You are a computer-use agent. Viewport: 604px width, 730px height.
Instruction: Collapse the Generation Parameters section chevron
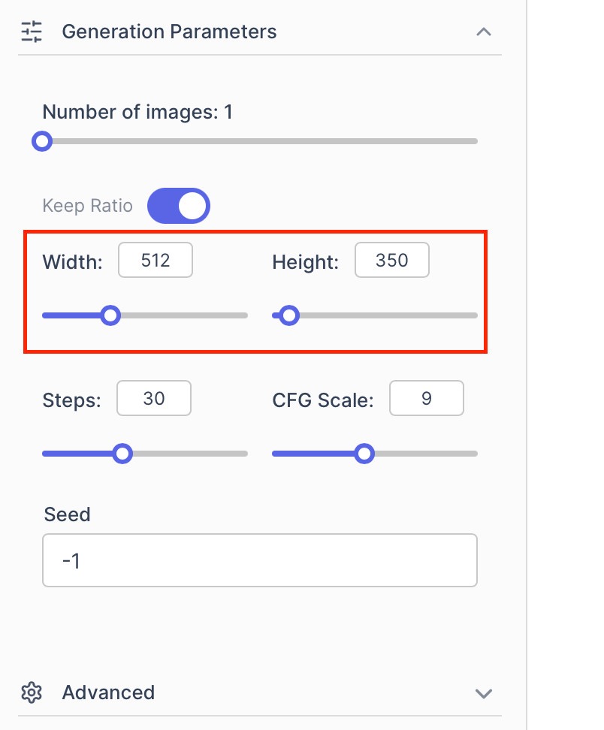(484, 32)
